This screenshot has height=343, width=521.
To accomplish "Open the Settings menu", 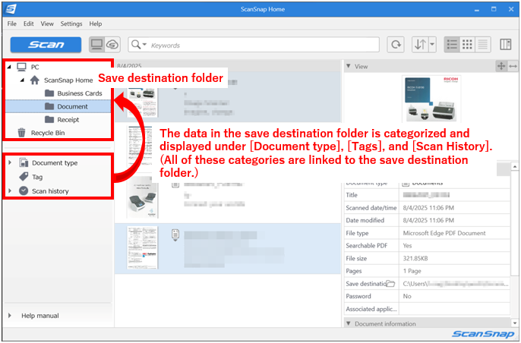I will [x=71, y=24].
